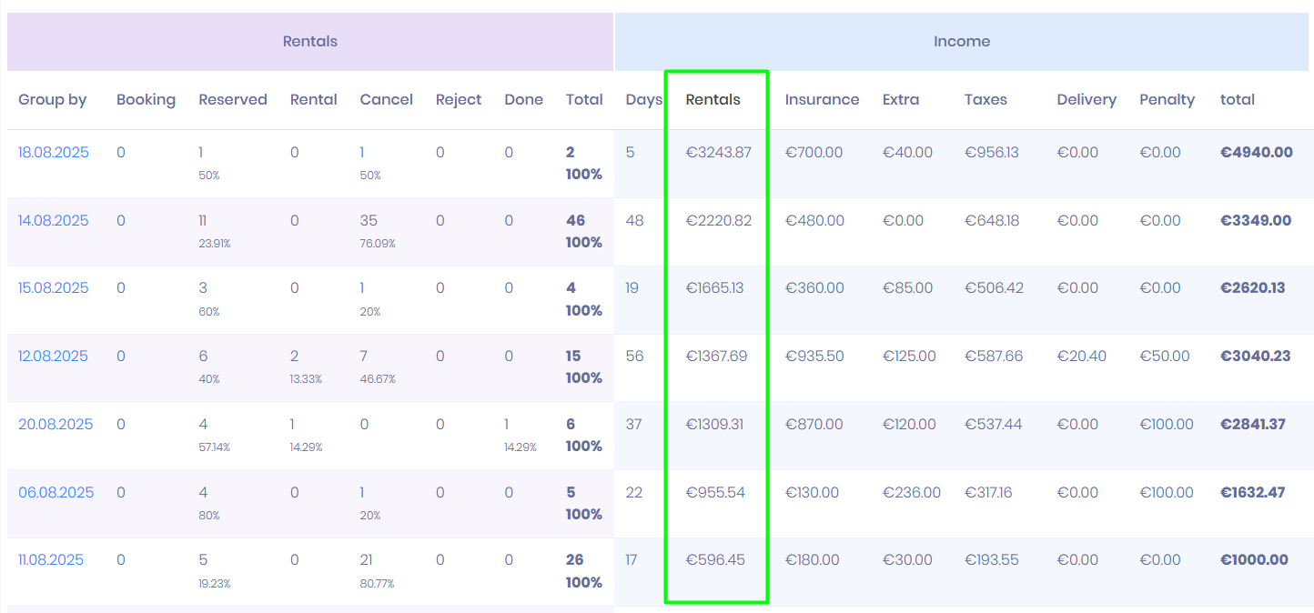
Task: Select the 12.08.2025 group link
Action: pyautogui.click(x=54, y=357)
